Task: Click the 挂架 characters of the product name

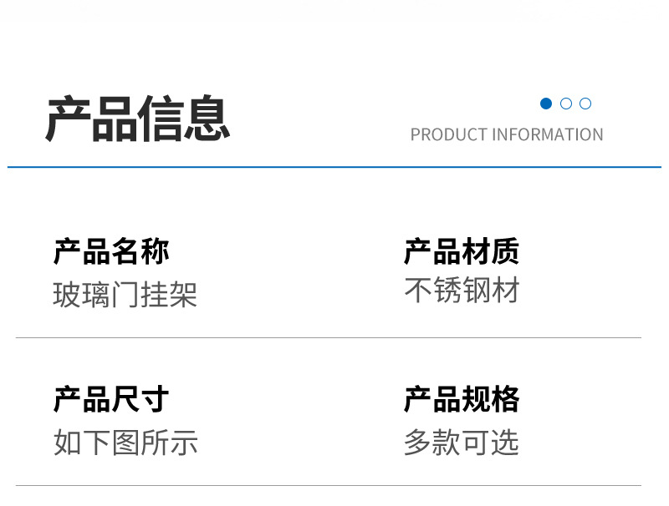Action: pos(169,296)
